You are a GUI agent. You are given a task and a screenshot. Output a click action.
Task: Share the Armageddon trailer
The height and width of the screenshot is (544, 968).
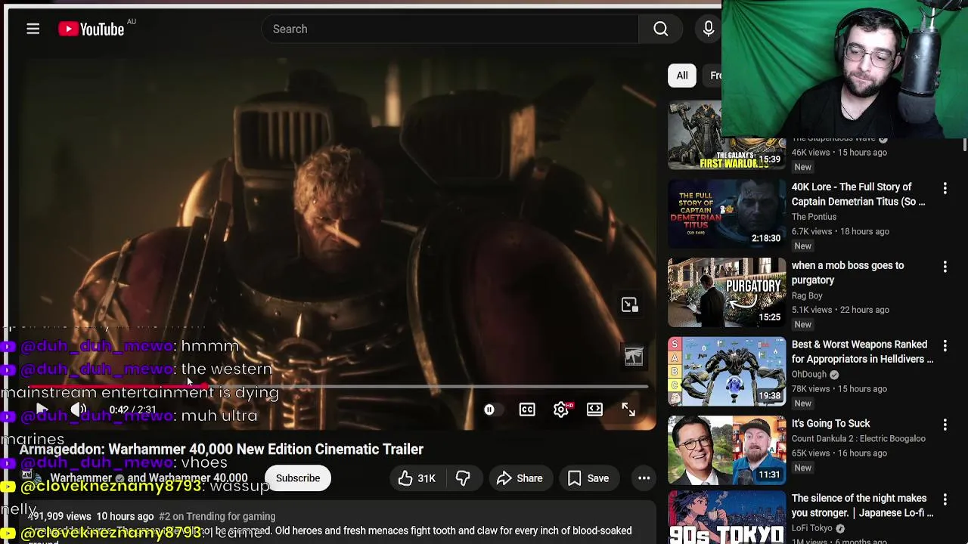click(x=520, y=478)
